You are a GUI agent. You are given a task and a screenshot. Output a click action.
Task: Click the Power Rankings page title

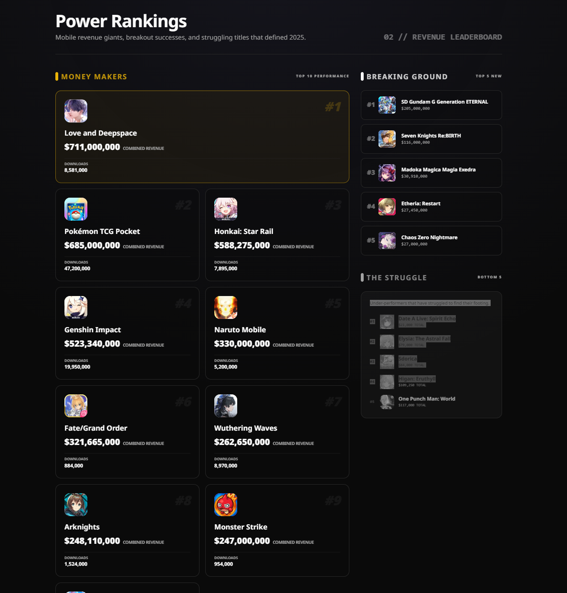coord(121,21)
